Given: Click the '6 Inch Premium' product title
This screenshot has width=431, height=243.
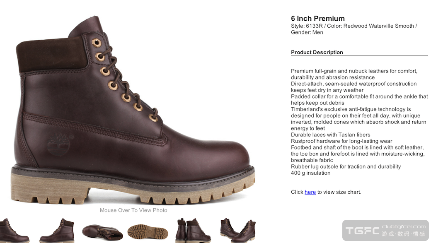Looking at the screenshot, I should [318, 19].
